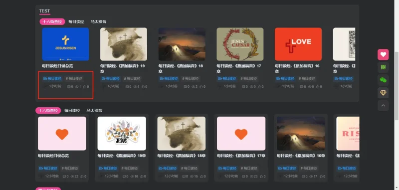Viewport: 399px width, 190px height.
Task: Open the green QR code icon
Action: [383, 67]
